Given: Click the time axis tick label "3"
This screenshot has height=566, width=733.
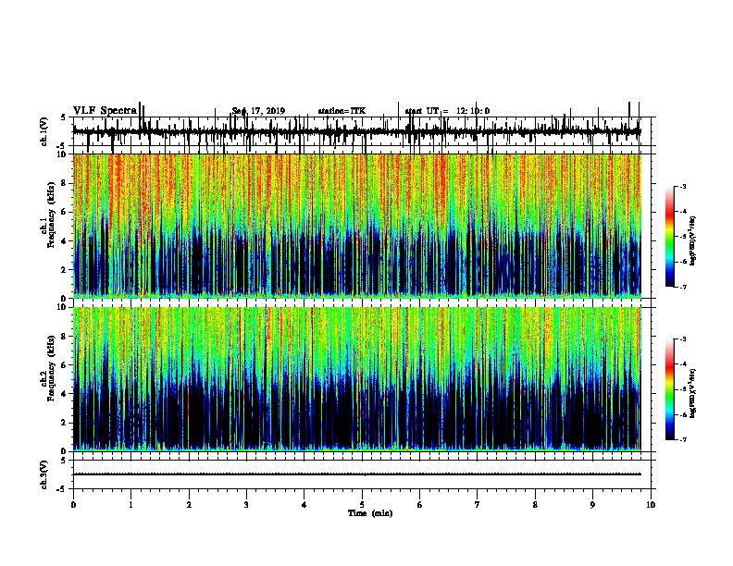Looking at the screenshot, I should pos(246,505).
